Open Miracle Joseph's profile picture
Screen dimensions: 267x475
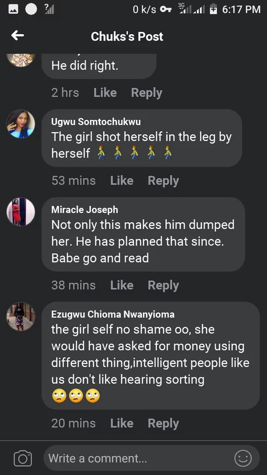[x=21, y=212]
